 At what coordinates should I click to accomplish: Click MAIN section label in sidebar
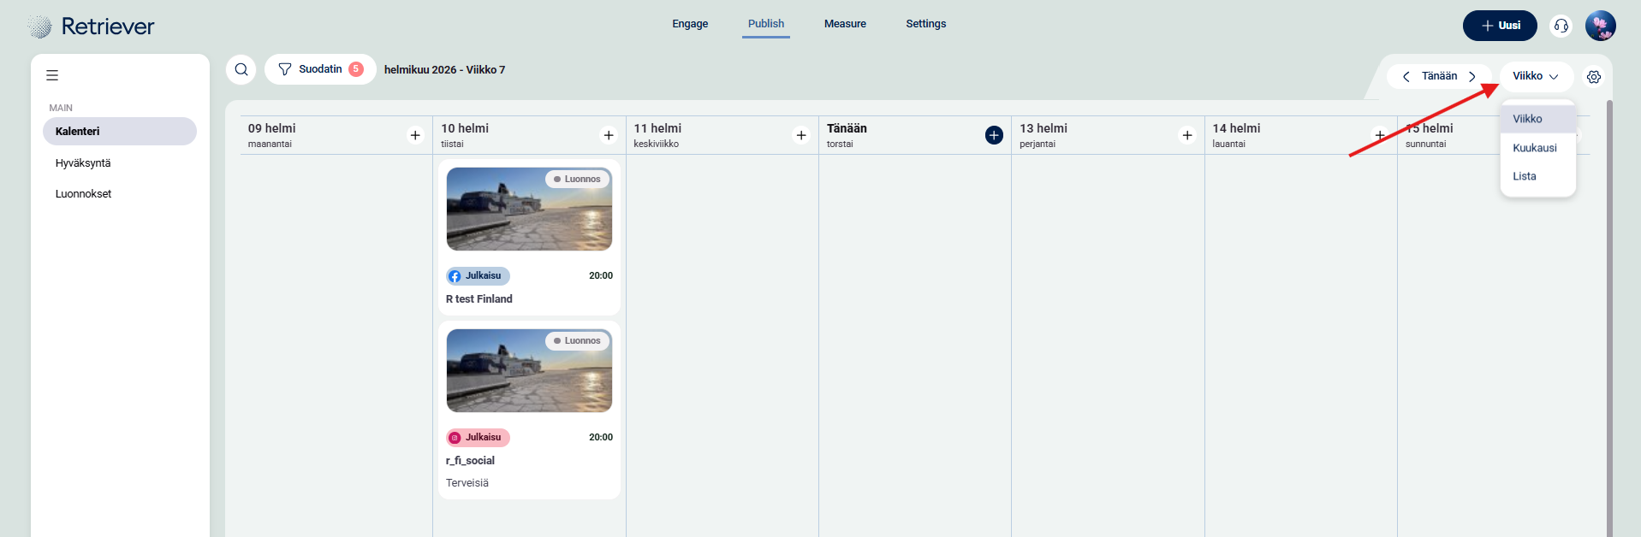[x=61, y=108]
